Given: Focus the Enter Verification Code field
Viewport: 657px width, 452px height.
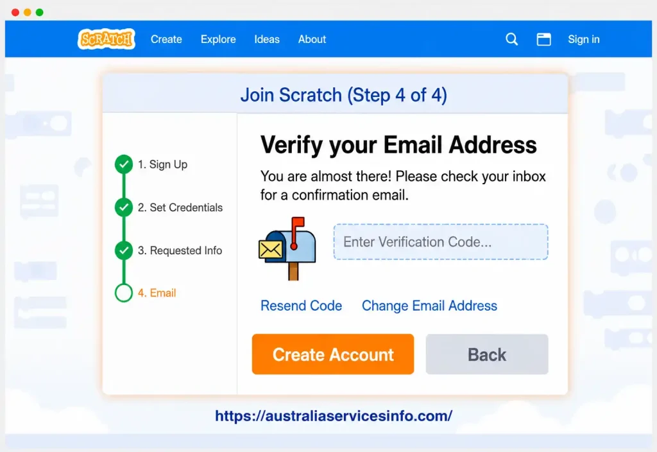Looking at the screenshot, I should click(441, 242).
